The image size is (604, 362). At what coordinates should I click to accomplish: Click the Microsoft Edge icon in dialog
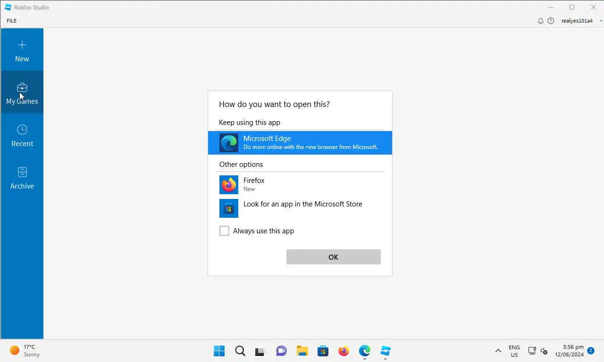pos(229,143)
